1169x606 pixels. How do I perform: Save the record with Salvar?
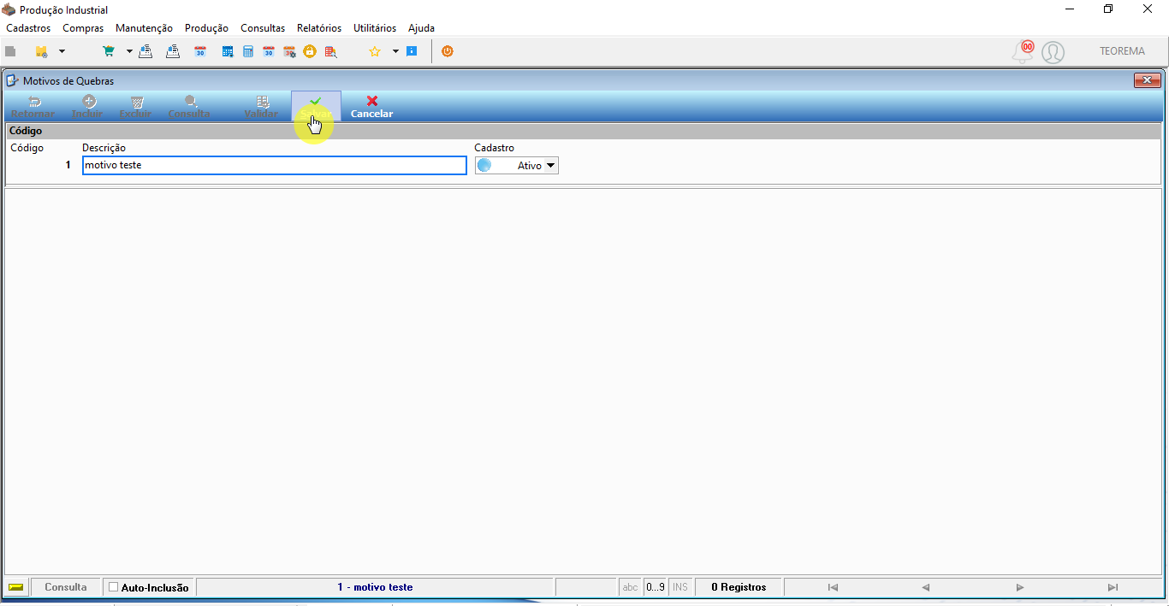316,107
